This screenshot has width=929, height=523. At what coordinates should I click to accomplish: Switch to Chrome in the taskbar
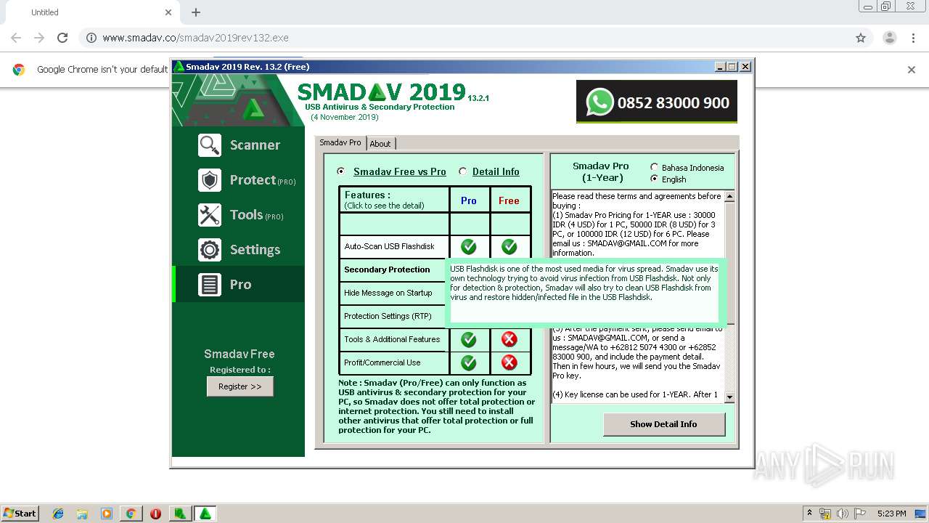[x=131, y=514]
